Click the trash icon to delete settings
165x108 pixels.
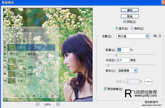tap(159, 36)
